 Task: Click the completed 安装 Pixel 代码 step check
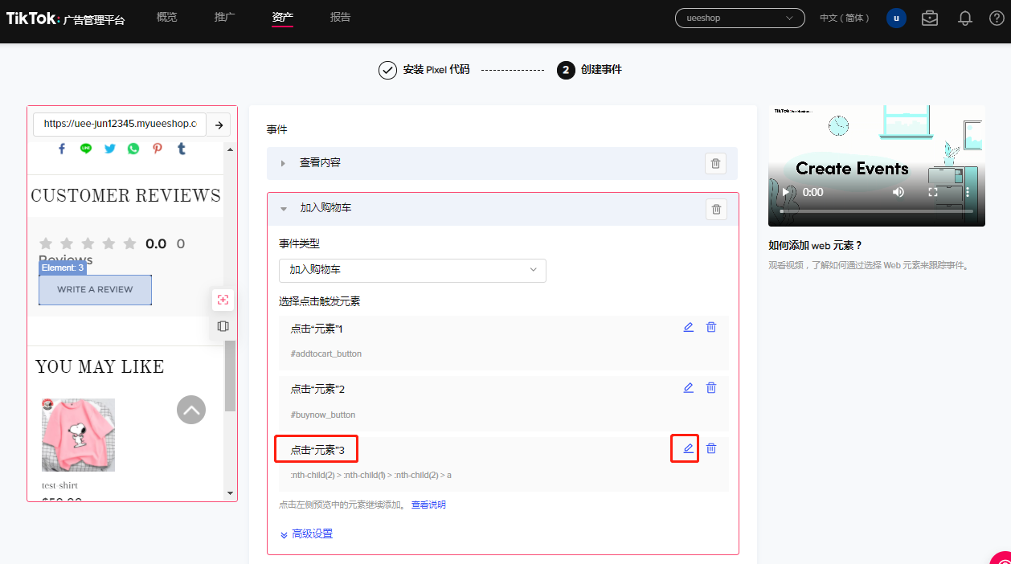(388, 70)
